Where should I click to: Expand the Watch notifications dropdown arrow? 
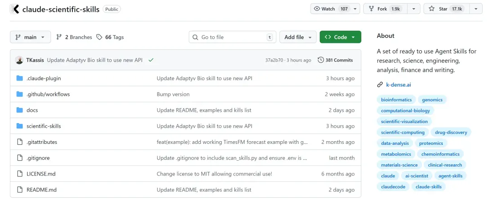pyautogui.click(x=355, y=9)
